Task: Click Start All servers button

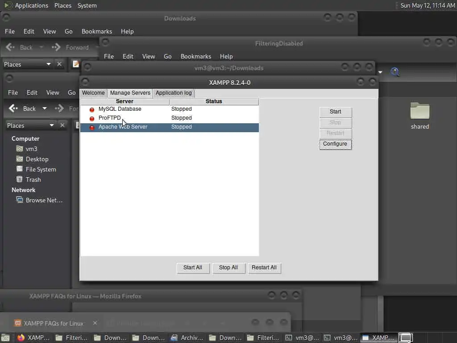Action: (193, 268)
